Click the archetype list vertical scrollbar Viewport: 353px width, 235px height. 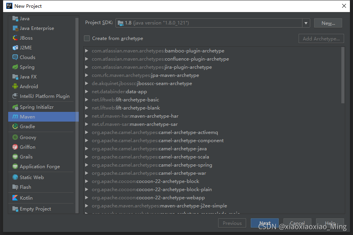(343, 75)
